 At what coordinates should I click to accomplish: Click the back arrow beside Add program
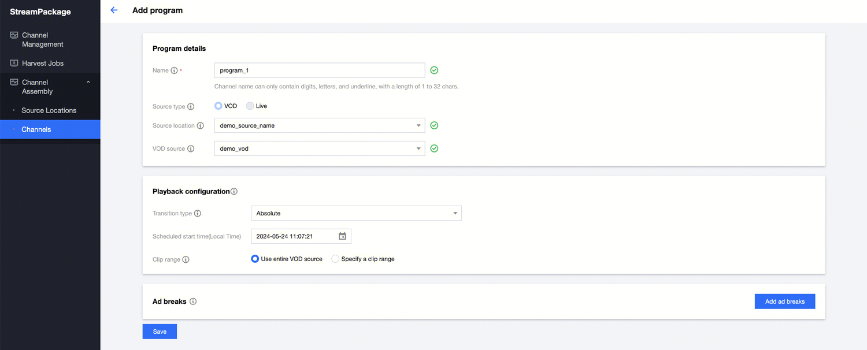(114, 10)
